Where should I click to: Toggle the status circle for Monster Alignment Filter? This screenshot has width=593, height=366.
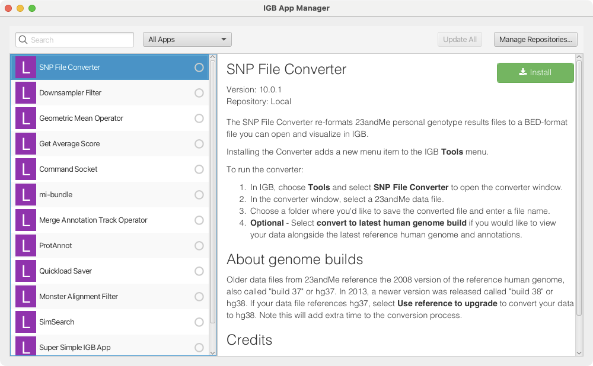(x=199, y=297)
